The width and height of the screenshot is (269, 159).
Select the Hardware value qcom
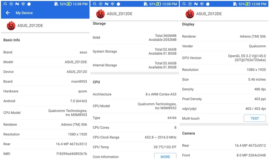pos(83,91)
